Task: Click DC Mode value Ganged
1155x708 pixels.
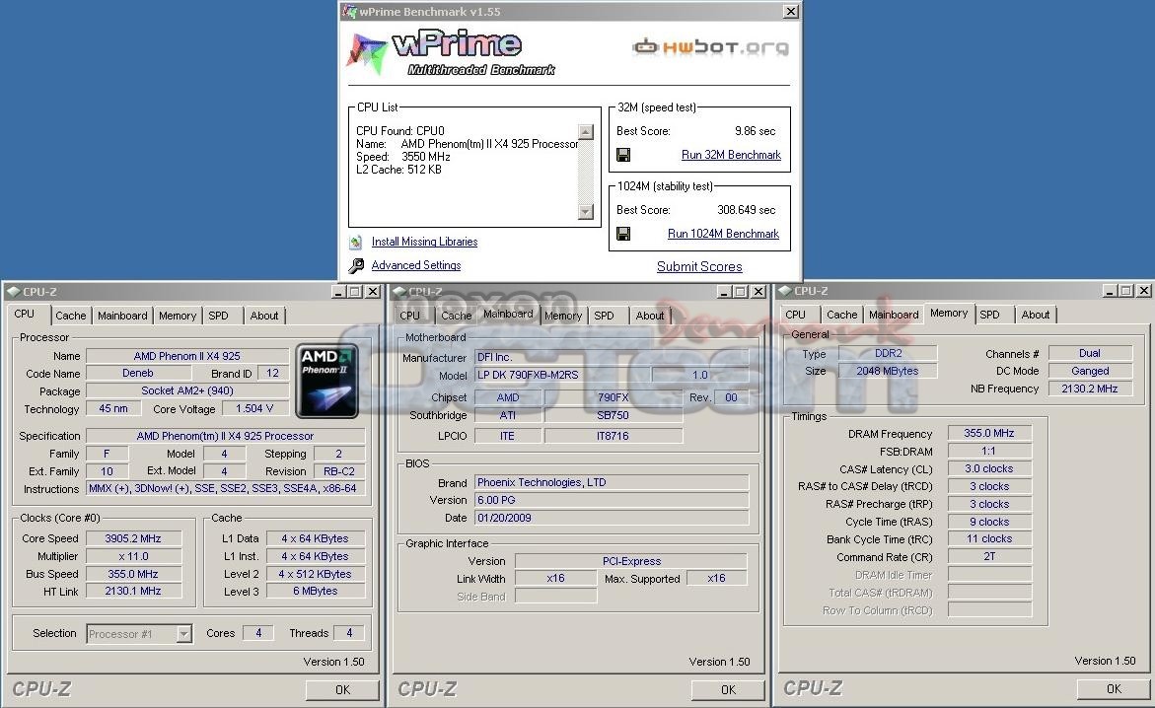Action: click(1090, 372)
